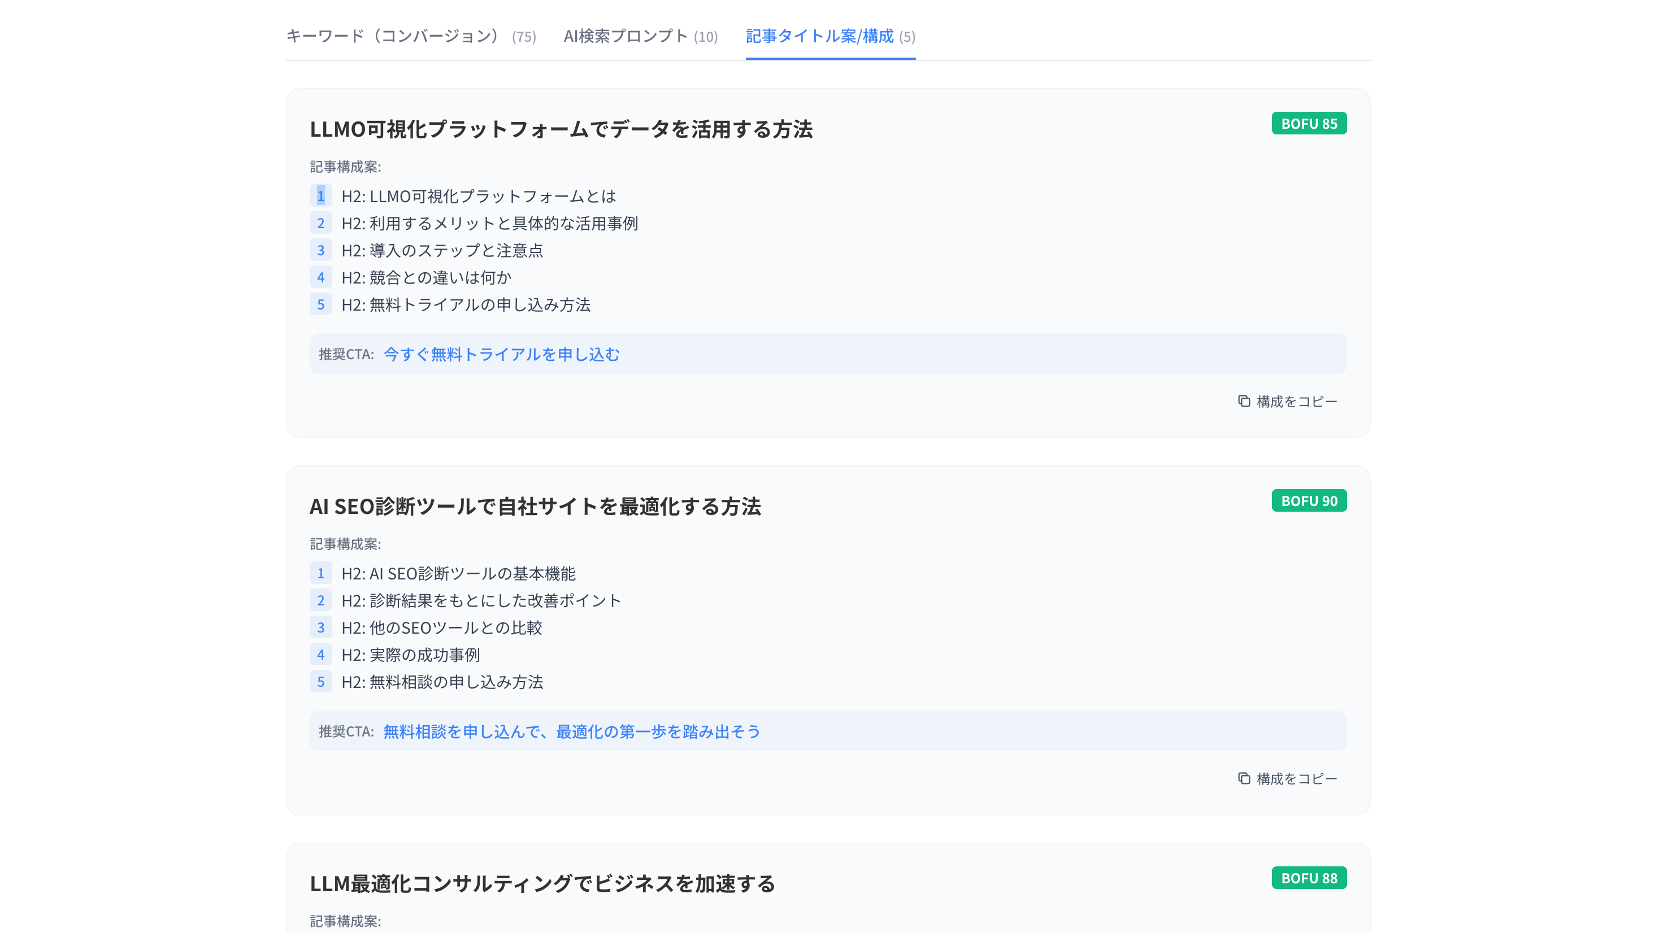Click outline item 競合との違いは何か
The image size is (1659, 933).
tap(427, 277)
